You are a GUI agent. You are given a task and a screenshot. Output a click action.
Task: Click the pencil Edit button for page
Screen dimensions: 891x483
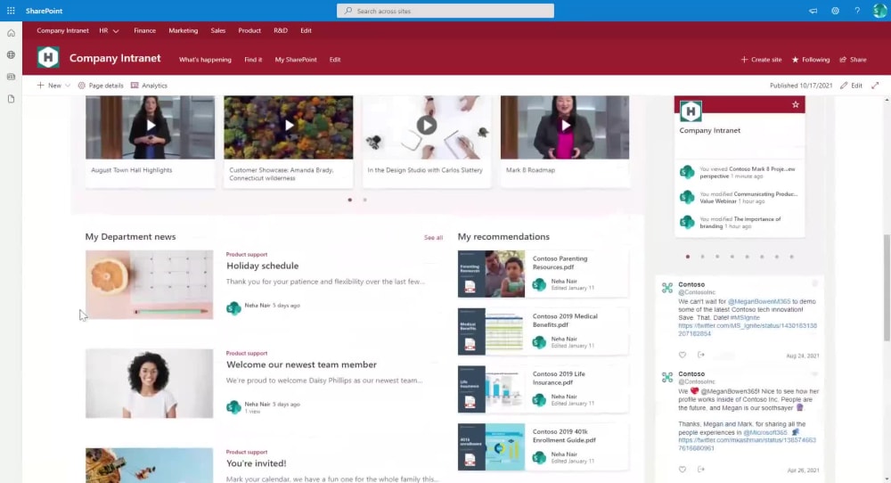pos(851,86)
